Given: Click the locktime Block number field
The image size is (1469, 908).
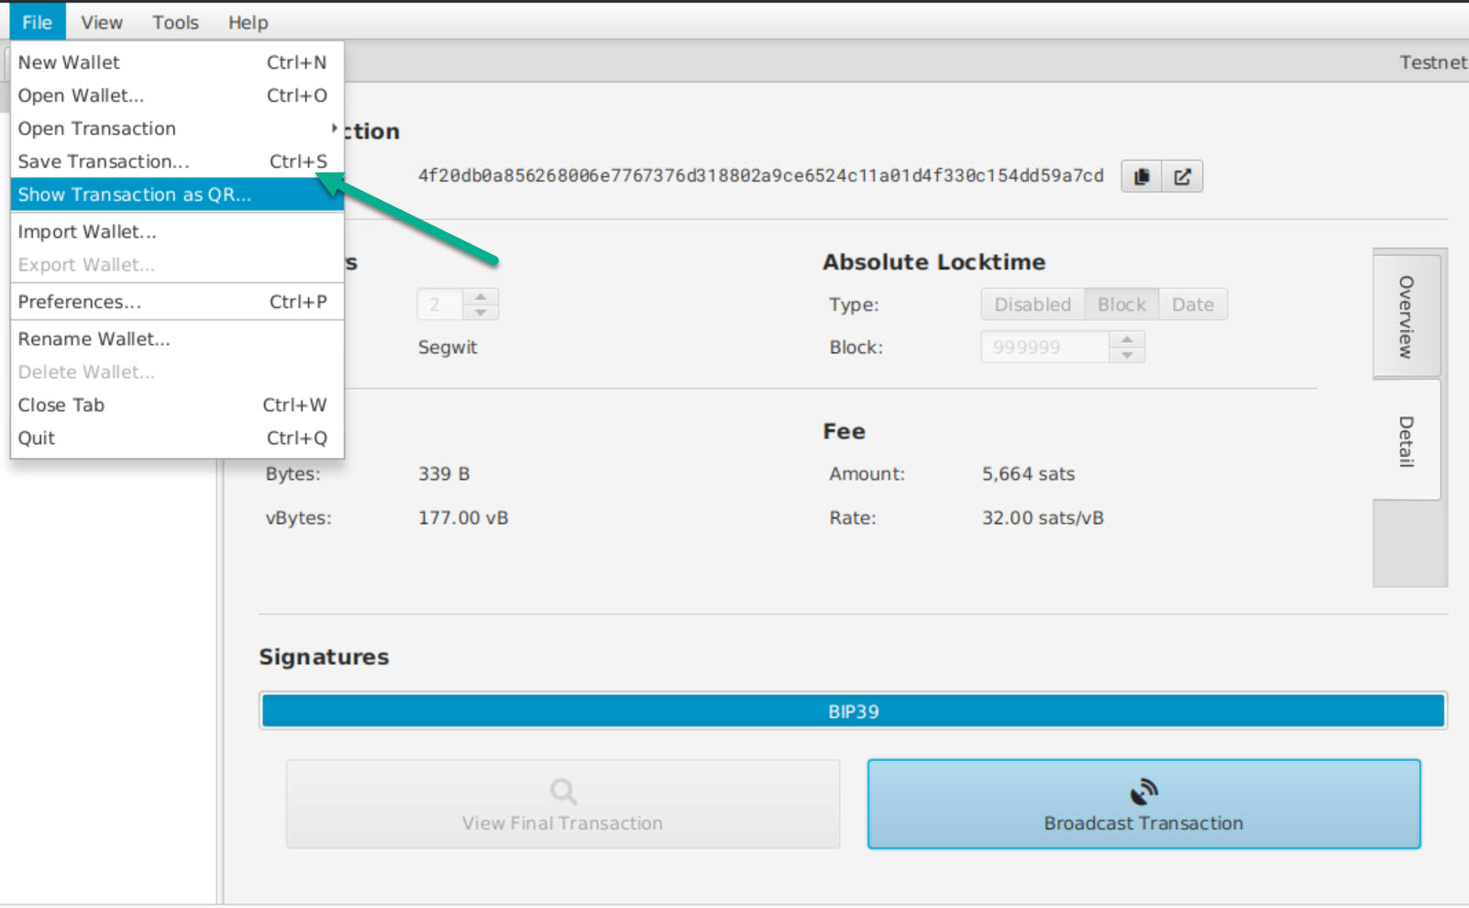Looking at the screenshot, I should coord(1044,348).
